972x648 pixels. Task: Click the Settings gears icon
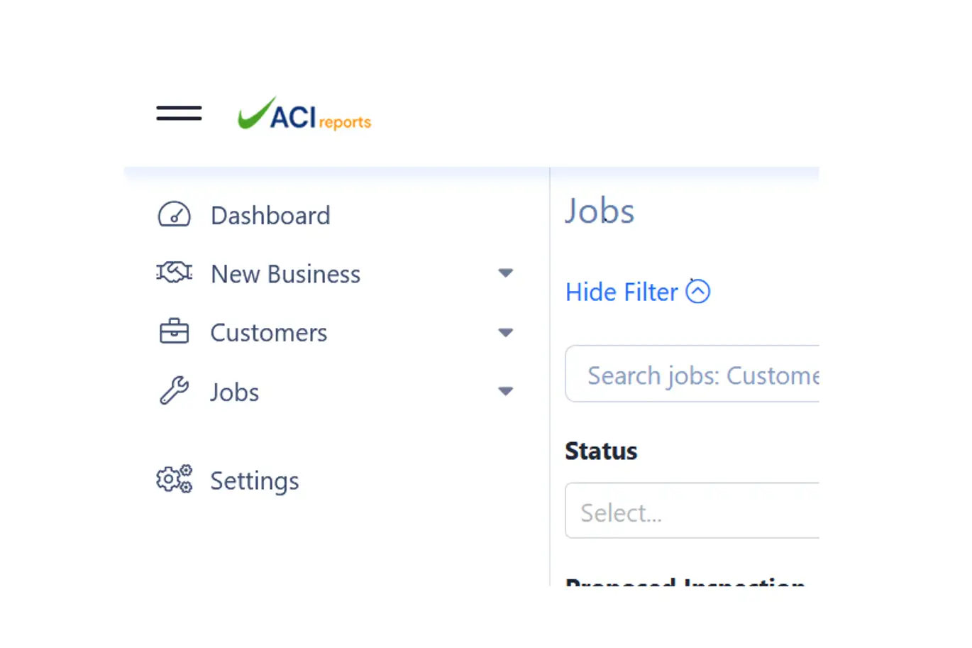pos(174,479)
